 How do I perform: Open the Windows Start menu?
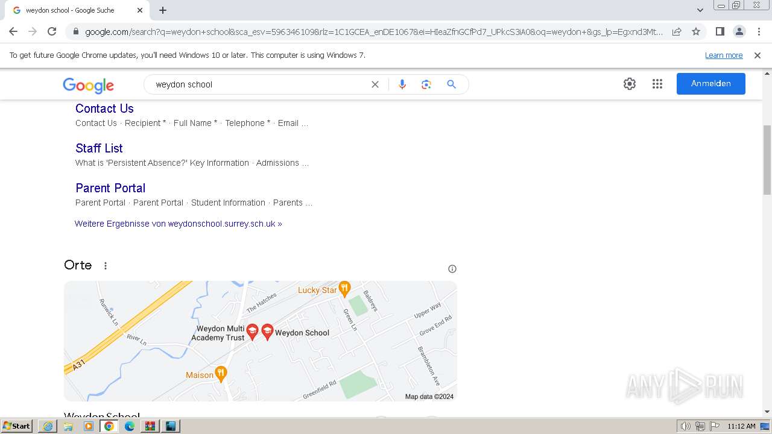coord(17,426)
